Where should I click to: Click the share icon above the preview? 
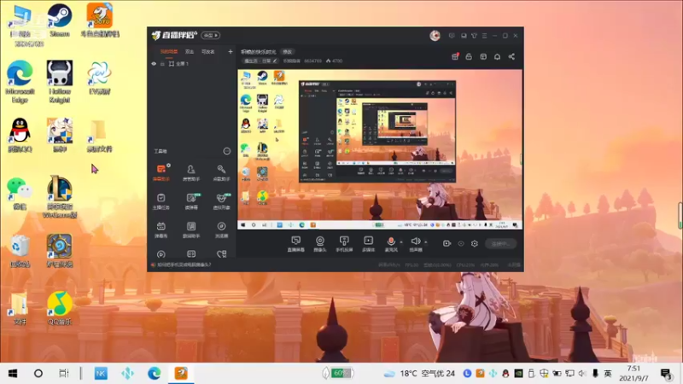(x=511, y=56)
